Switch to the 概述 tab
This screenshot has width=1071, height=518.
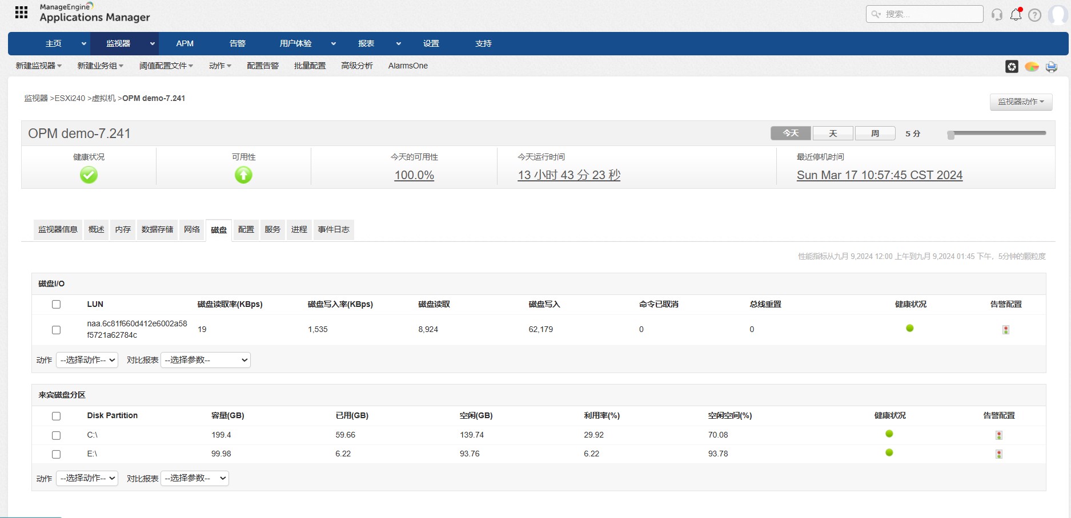[x=96, y=229]
